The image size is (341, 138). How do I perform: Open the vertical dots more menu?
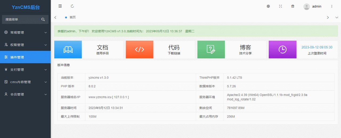332,6
